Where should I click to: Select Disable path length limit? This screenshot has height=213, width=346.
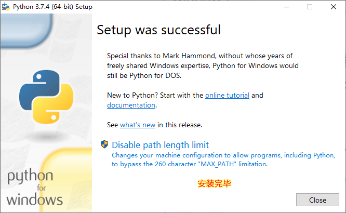(x=160, y=145)
